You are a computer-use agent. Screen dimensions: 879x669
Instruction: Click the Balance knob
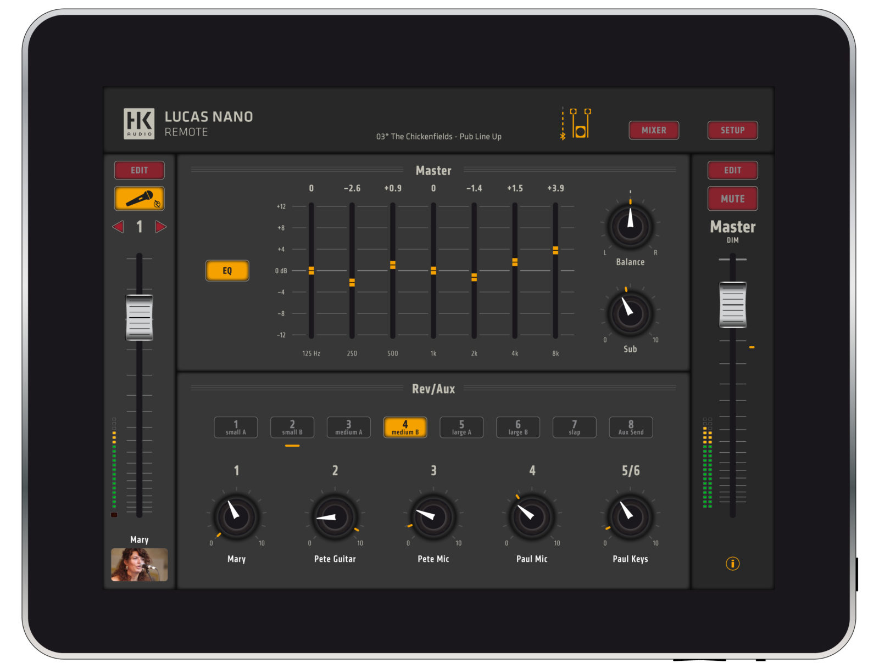(x=630, y=226)
